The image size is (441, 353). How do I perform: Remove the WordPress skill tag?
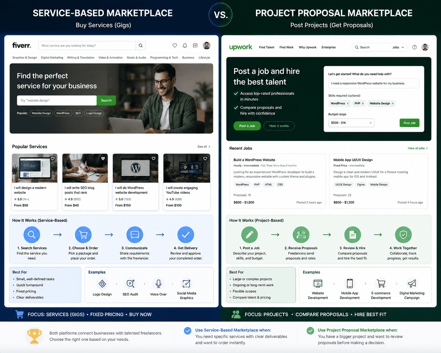click(348, 104)
